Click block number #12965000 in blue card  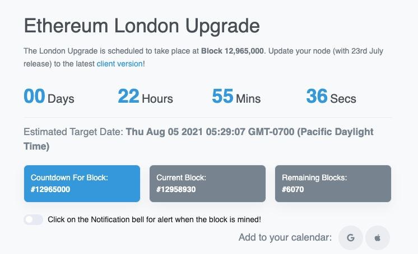50,189
